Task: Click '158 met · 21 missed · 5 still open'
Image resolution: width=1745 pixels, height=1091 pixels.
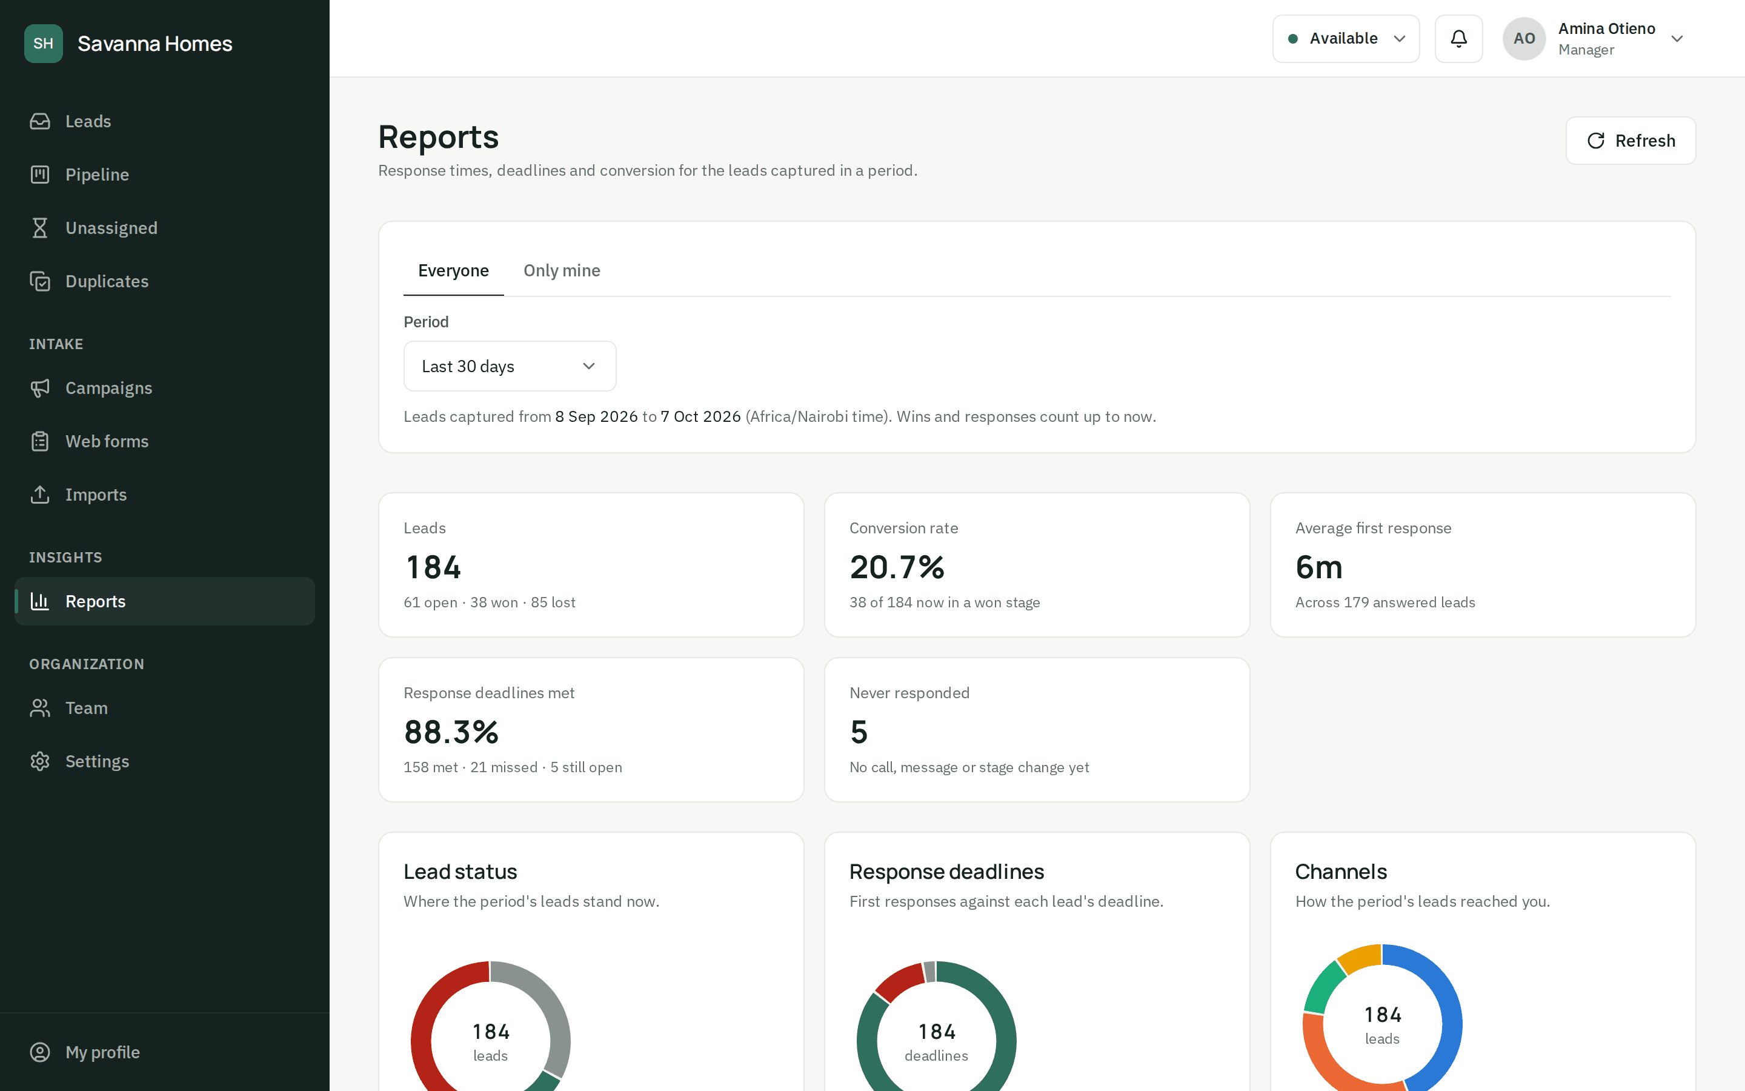Action: click(x=513, y=767)
